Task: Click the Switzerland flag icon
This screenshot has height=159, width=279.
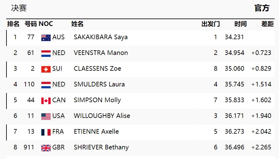Action: (46, 69)
